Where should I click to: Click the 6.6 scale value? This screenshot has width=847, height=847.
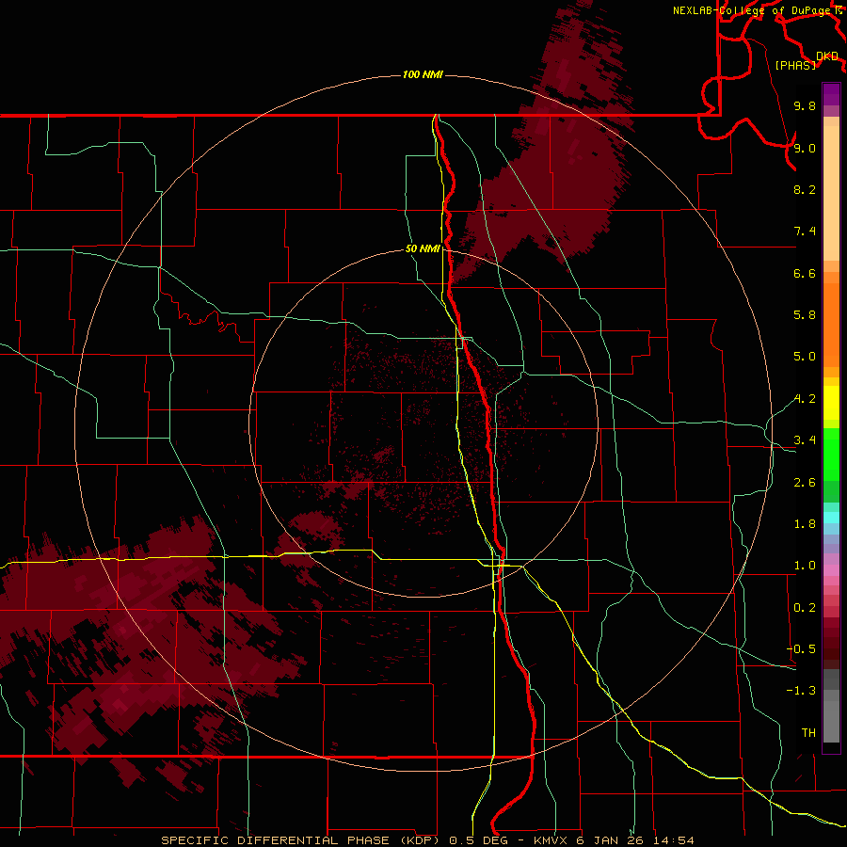coord(805,273)
